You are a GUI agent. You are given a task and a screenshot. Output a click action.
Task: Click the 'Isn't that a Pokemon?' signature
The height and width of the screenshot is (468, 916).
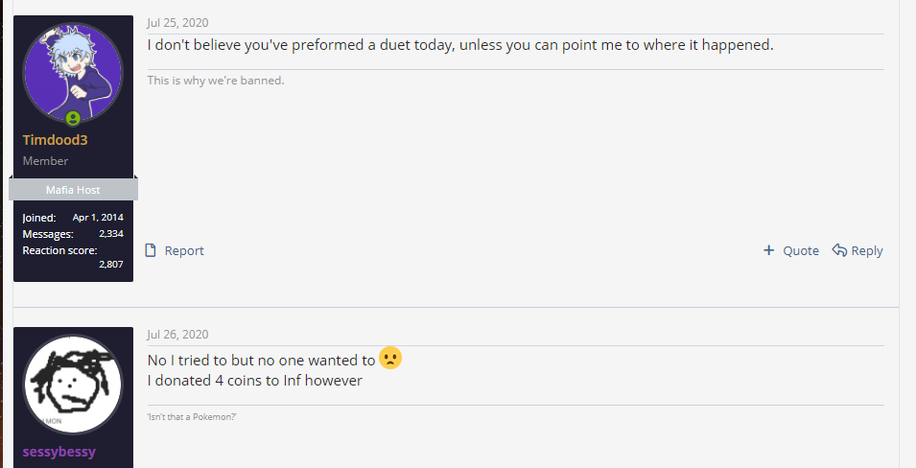pyautogui.click(x=192, y=416)
